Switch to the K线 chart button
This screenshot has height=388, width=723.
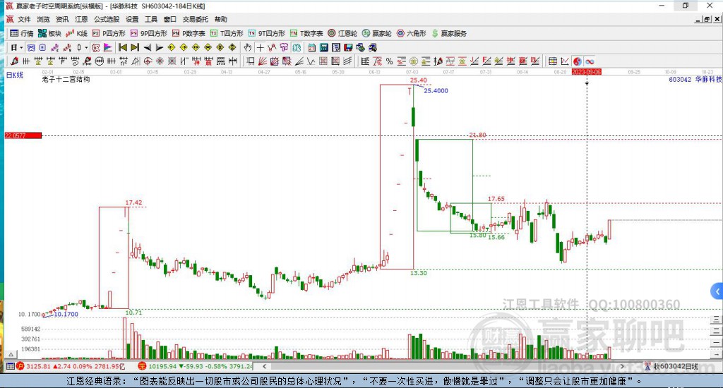(x=76, y=33)
